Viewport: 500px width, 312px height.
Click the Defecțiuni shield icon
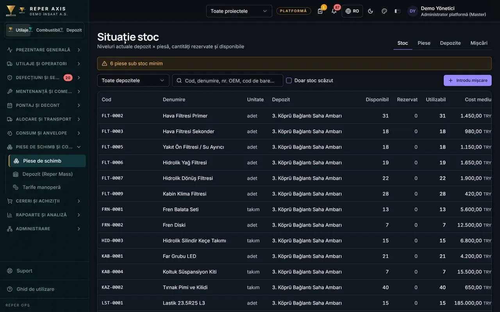tap(10, 78)
